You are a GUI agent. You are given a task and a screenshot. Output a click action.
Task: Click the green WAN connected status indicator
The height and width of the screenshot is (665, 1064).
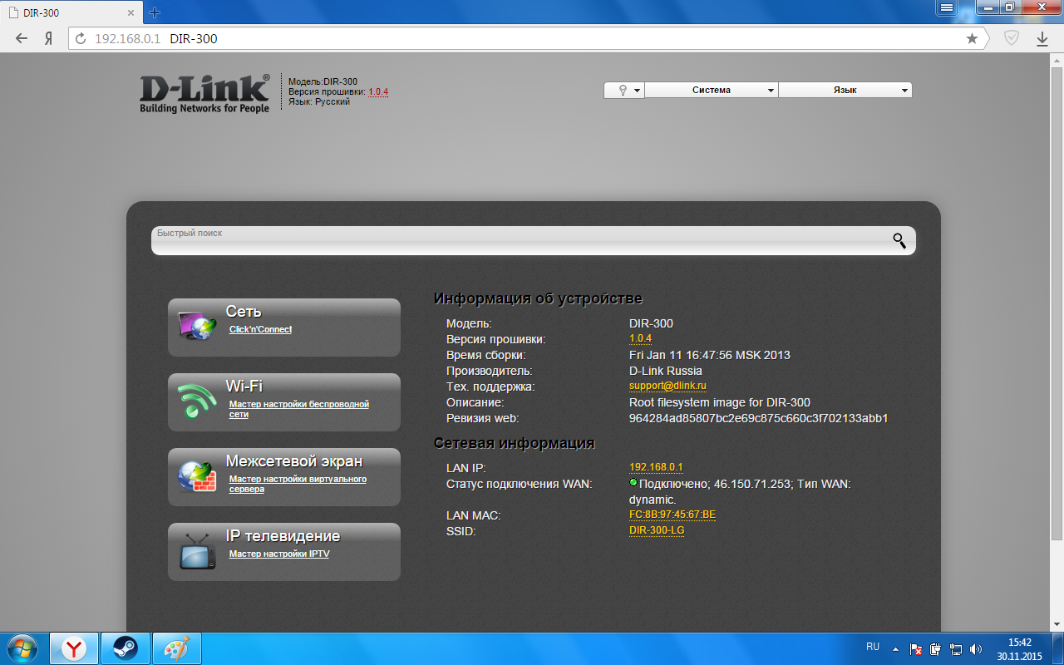pyautogui.click(x=633, y=482)
